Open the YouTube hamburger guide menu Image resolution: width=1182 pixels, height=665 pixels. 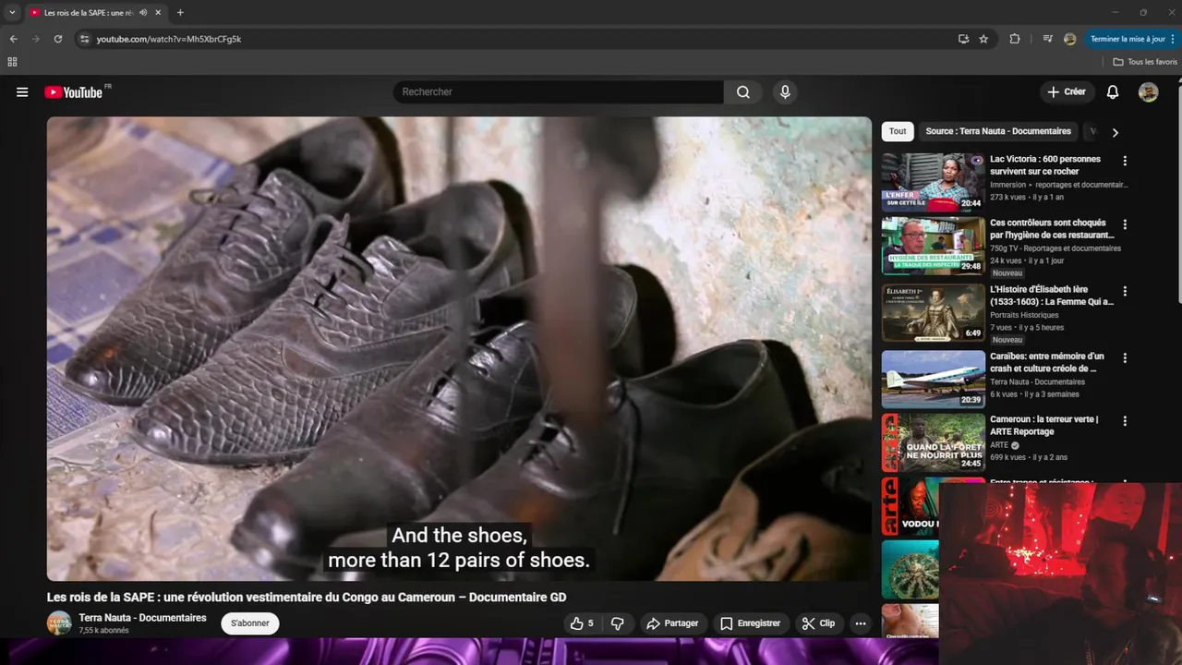click(22, 92)
